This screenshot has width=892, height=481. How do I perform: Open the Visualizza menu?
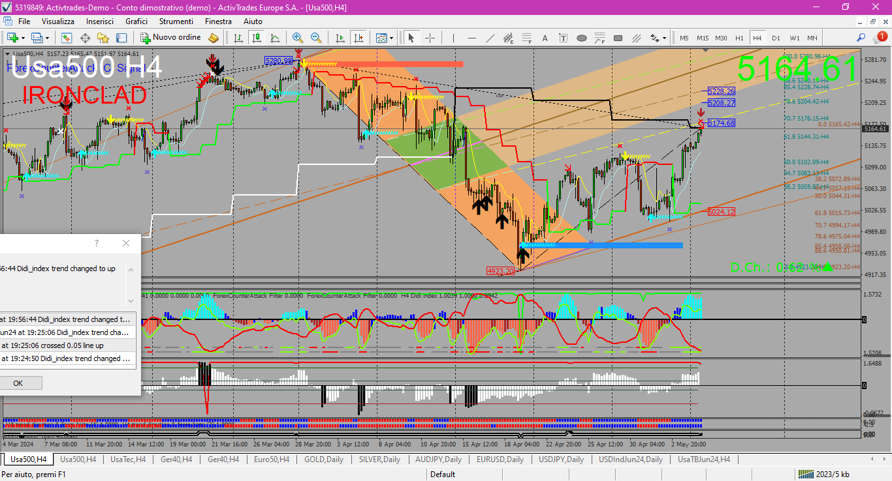point(58,22)
